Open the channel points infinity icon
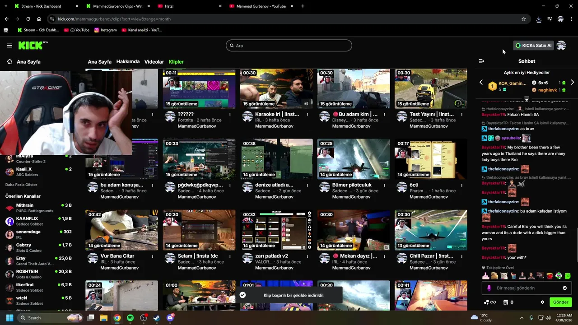This screenshot has height=325, width=578. (490, 302)
